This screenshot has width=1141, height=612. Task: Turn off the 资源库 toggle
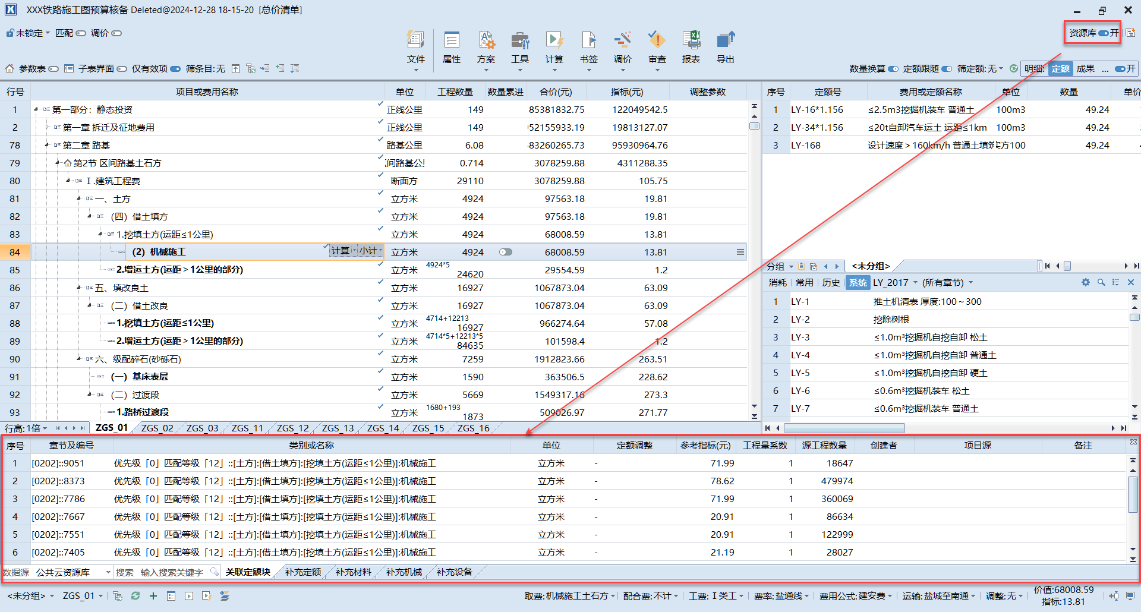(1104, 33)
